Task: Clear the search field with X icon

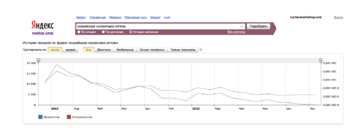Action: coord(242,26)
